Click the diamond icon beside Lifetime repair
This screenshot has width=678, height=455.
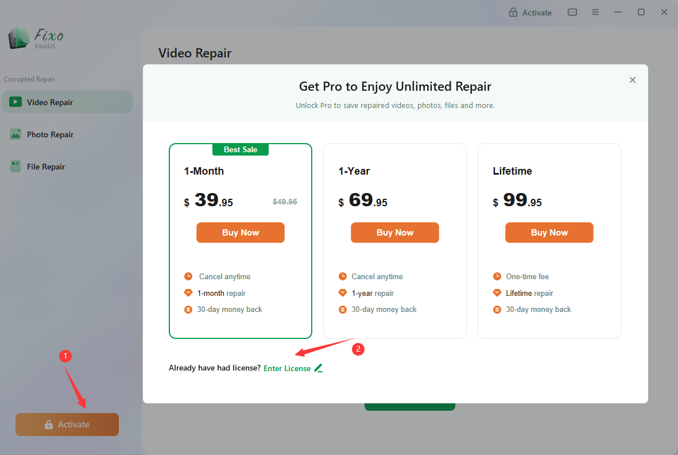pyautogui.click(x=497, y=293)
